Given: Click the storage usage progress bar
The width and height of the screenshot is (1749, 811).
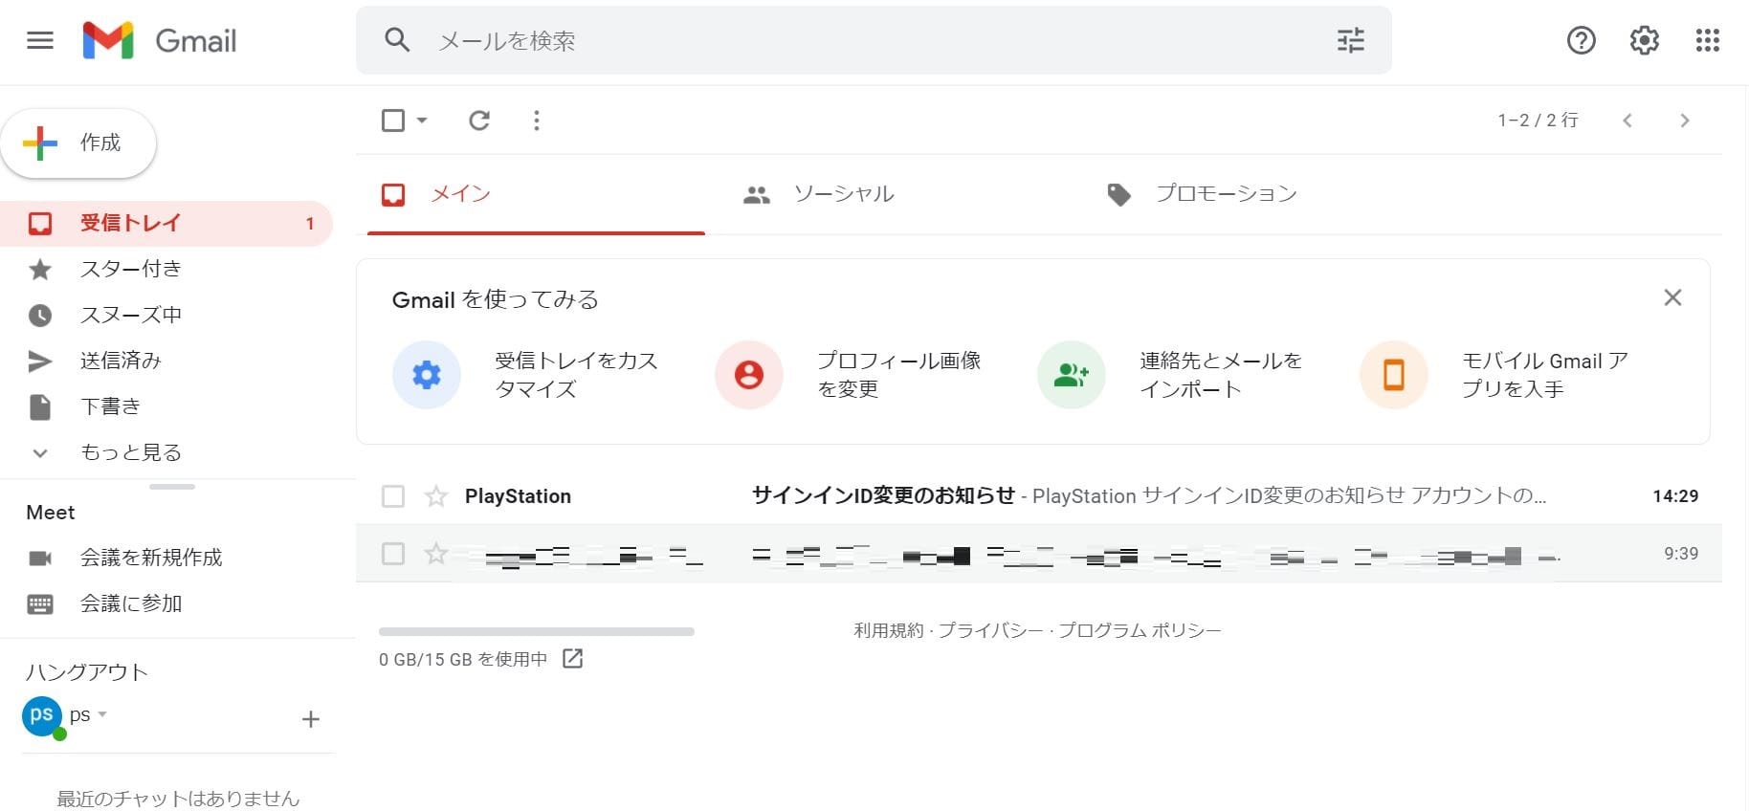Looking at the screenshot, I should pyautogui.click(x=537, y=631).
